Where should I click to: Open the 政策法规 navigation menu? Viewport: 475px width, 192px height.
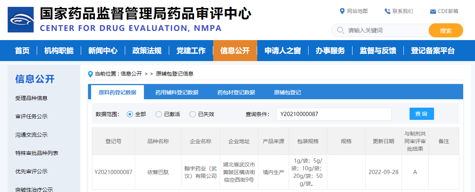tap(147, 51)
